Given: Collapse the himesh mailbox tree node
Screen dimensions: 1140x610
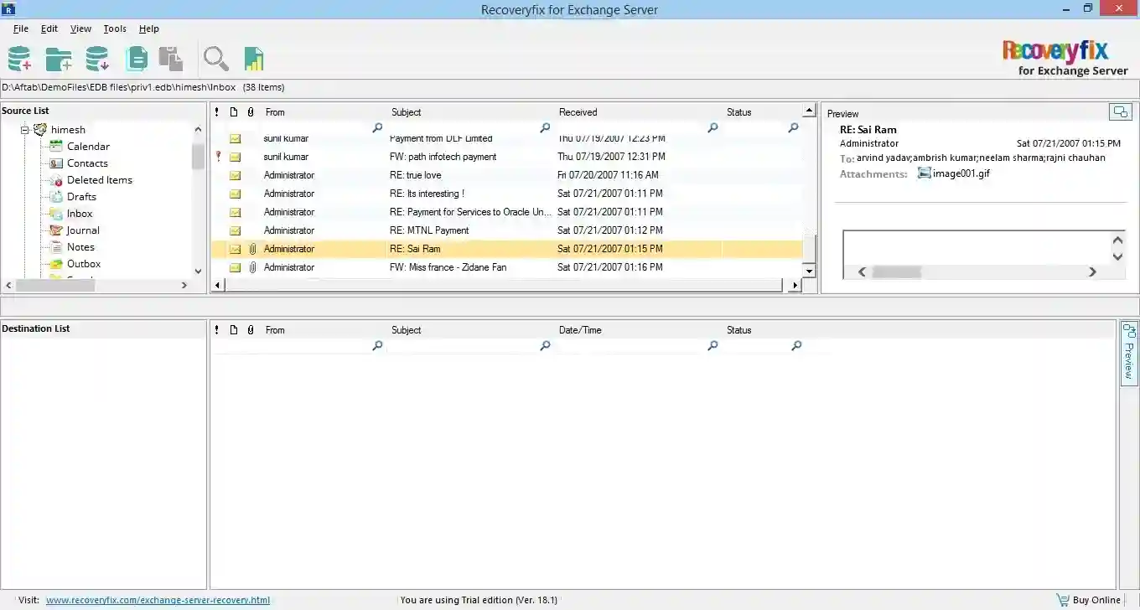Looking at the screenshot, I should [25, 130].
